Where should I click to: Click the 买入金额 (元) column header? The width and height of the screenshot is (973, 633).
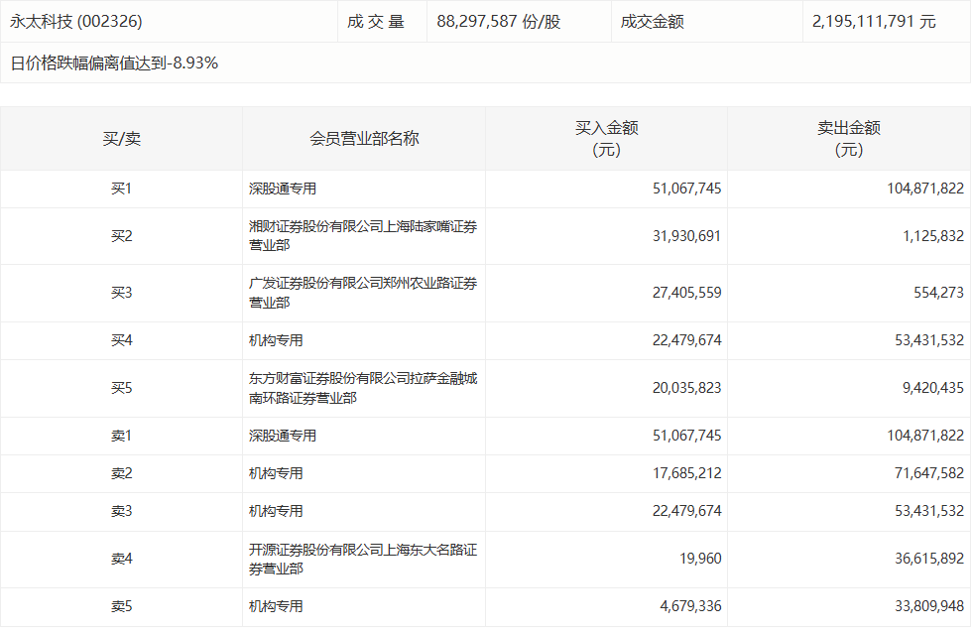pos(606,139)
